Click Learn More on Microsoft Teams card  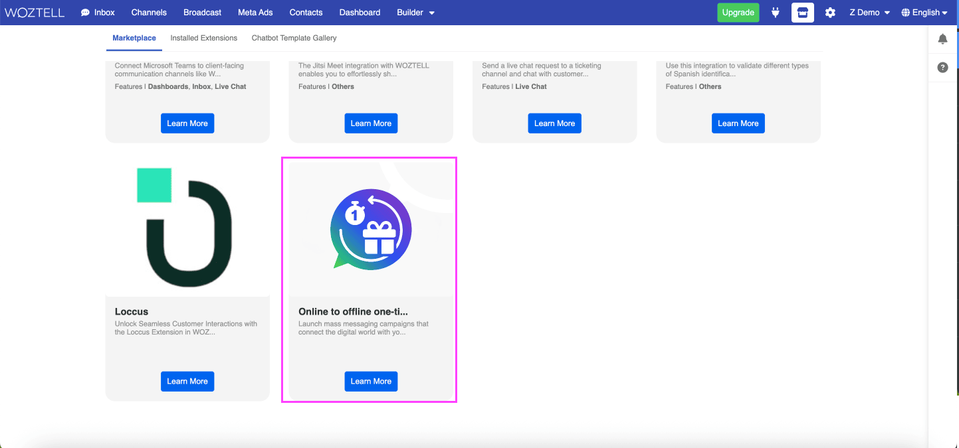(187, 123)
